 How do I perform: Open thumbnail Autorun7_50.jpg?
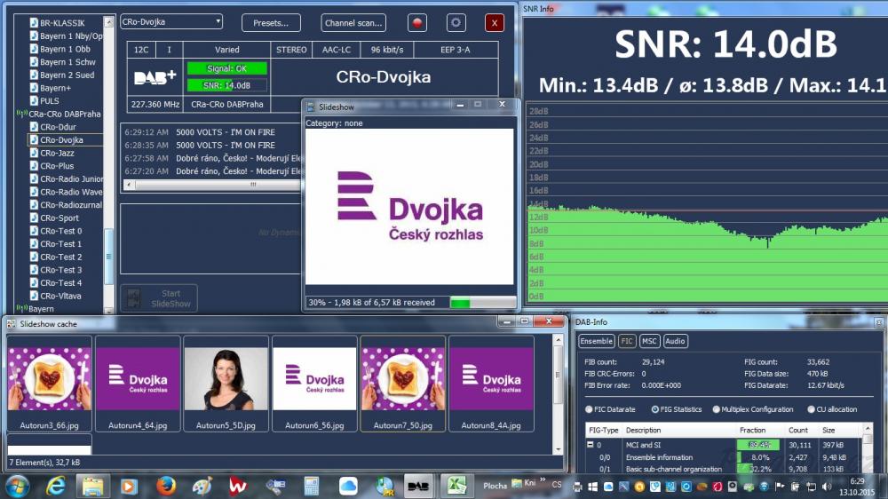(402, 384)
